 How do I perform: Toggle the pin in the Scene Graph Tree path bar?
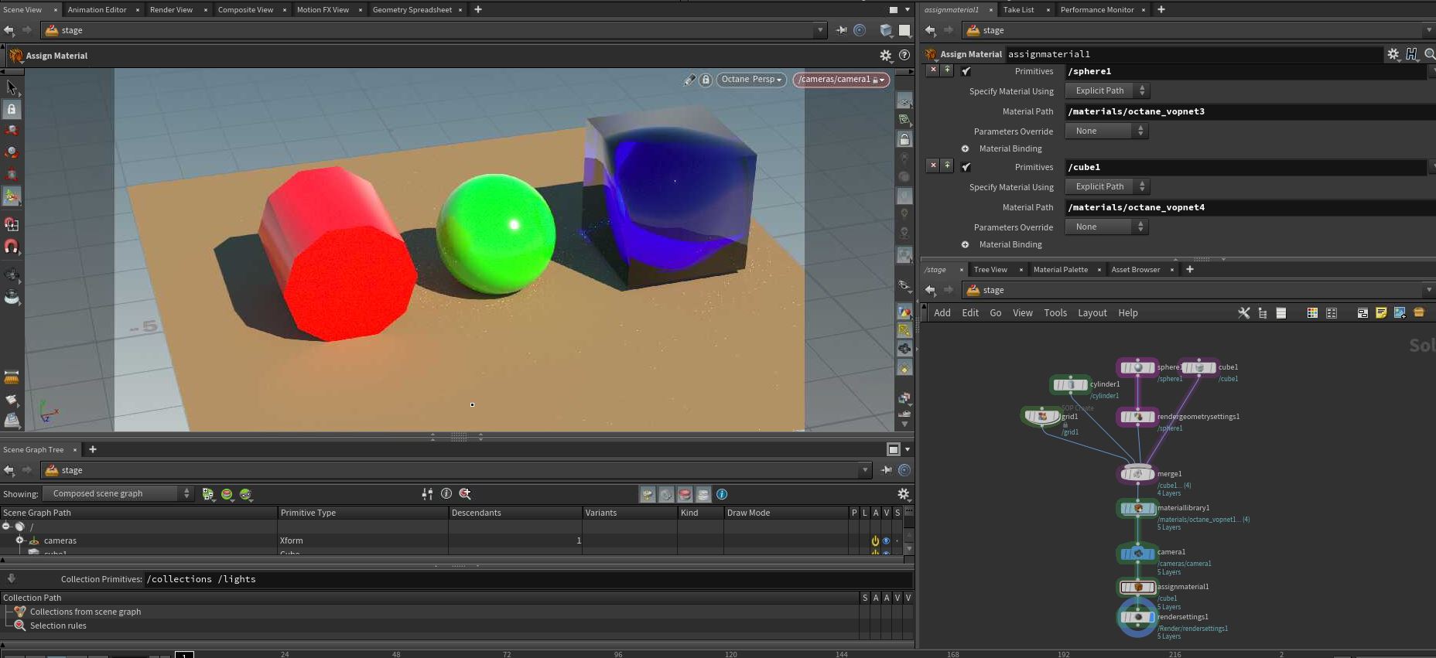(x=886, y=470)
